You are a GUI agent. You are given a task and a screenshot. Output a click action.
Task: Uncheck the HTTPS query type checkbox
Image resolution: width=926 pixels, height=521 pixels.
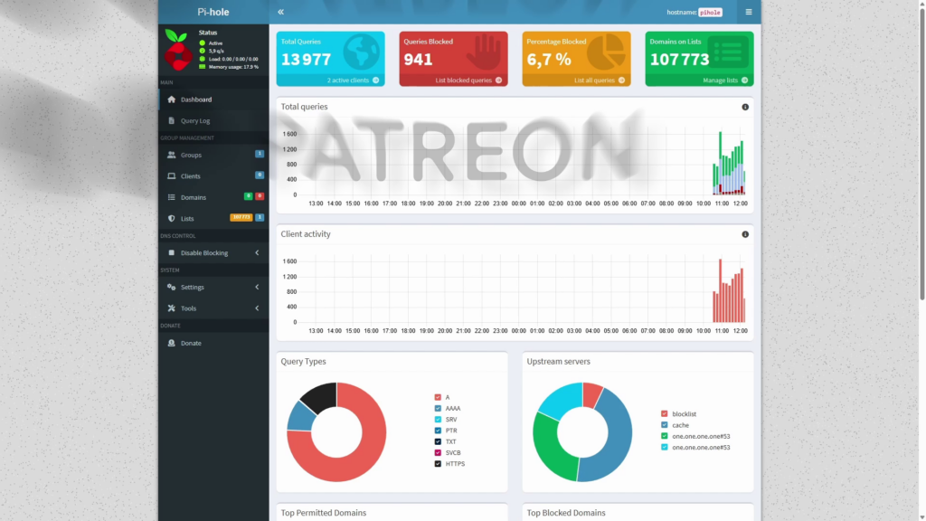click(x=438, y=464)
